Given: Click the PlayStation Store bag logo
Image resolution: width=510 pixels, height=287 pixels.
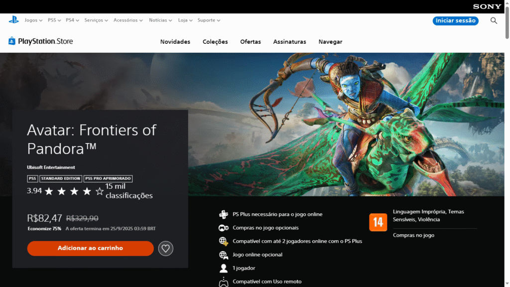Looking at the screenshot, I should pyautogui.click(x=12, y=41).
